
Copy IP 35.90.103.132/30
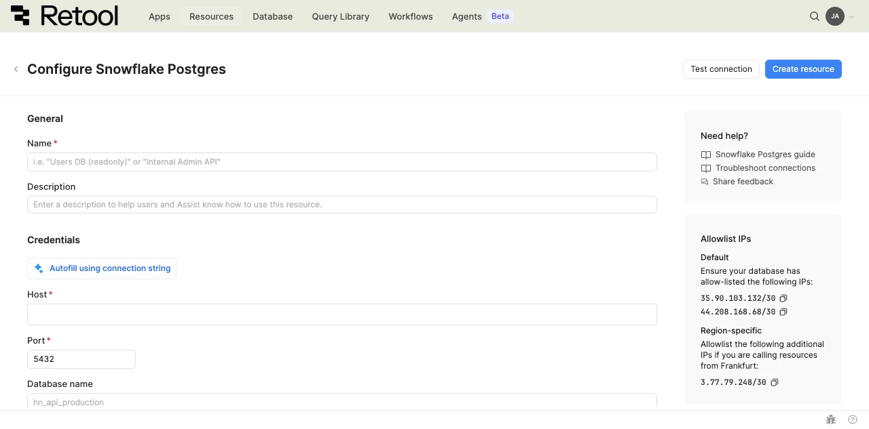pyautogui.click(x=783, y=298)
